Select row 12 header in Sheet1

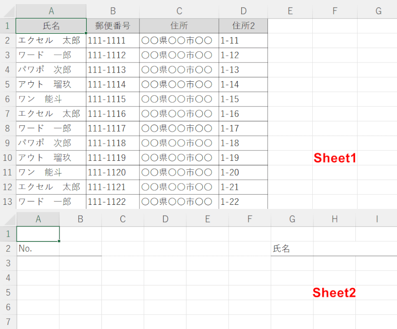click(8, 187)
